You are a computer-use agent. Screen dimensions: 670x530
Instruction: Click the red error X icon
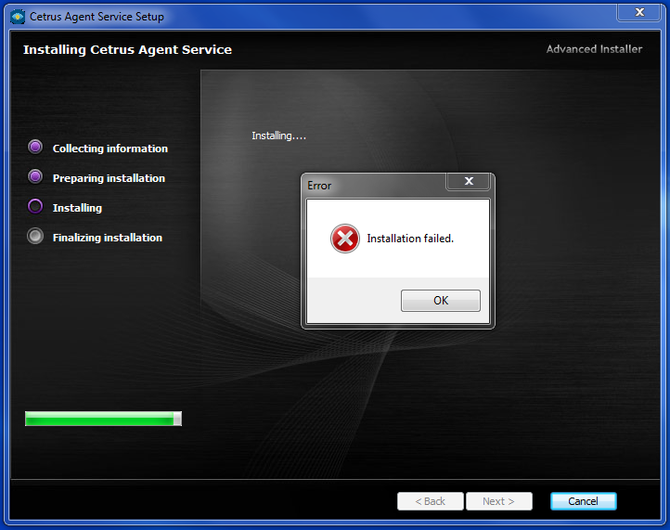tap(345, 239)
